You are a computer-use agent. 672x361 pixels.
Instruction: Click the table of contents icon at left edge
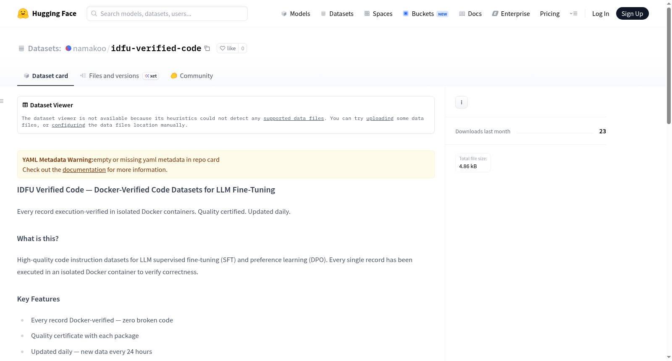tap(2, 101)
